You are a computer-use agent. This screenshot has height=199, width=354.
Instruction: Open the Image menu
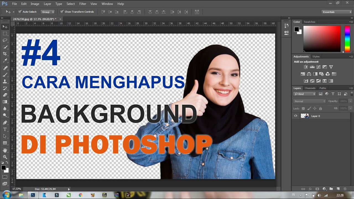pos(35,4)
